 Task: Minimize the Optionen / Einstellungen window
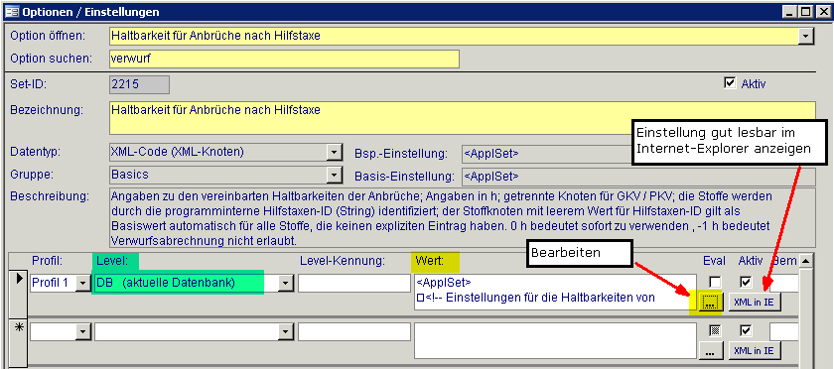(790, 11)
